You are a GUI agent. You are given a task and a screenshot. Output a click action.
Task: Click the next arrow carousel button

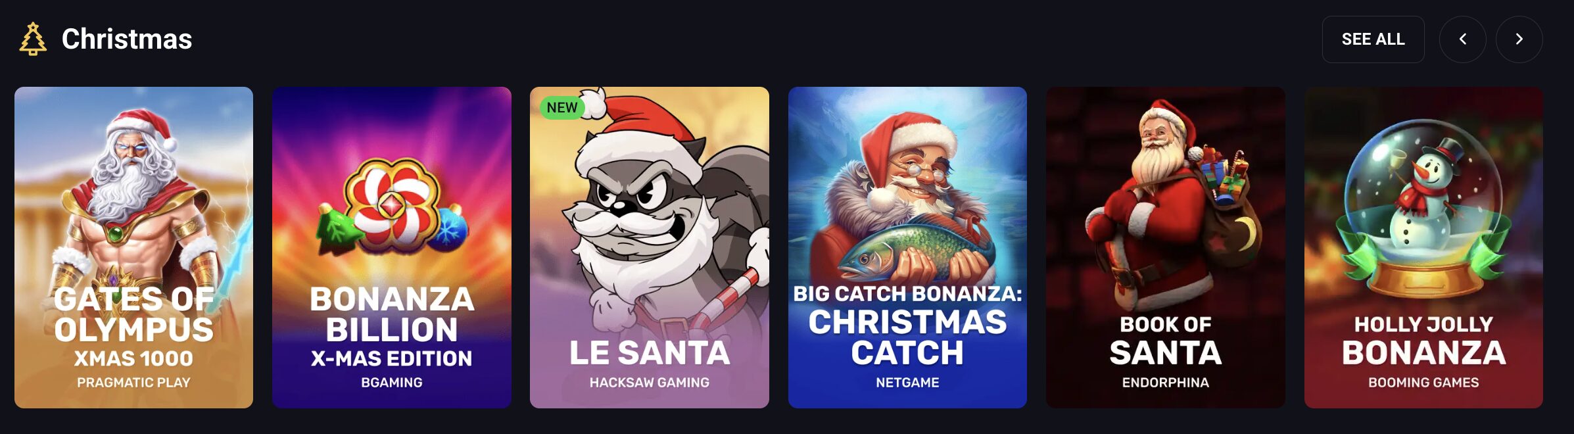[1519, 39]
